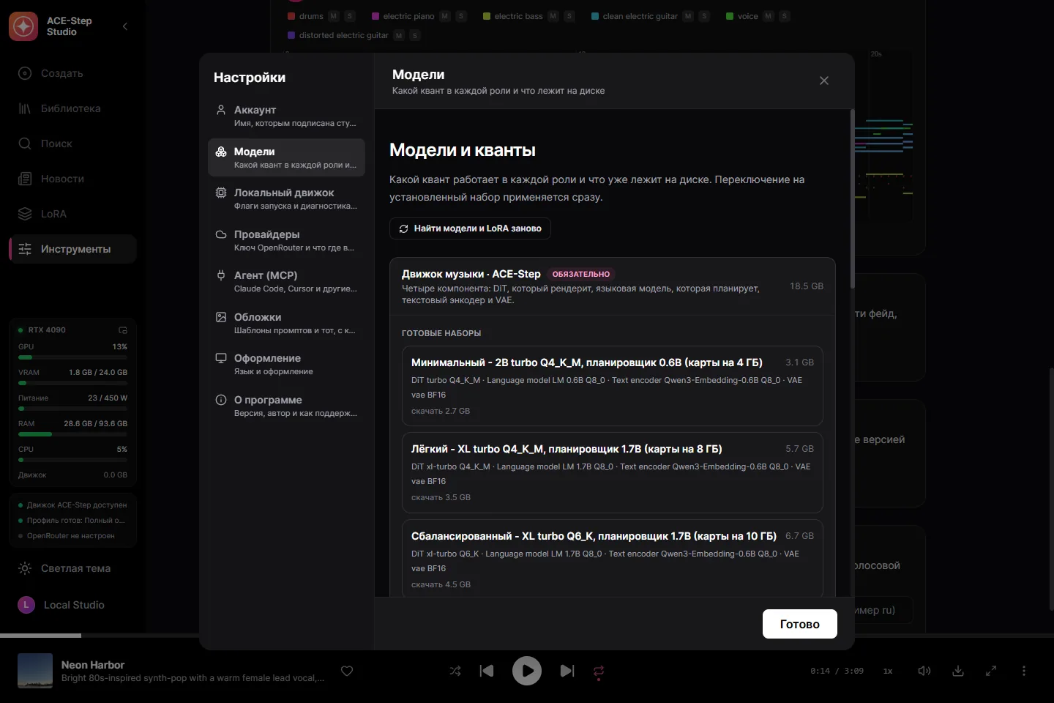Open the Новости page

(72, 179)
